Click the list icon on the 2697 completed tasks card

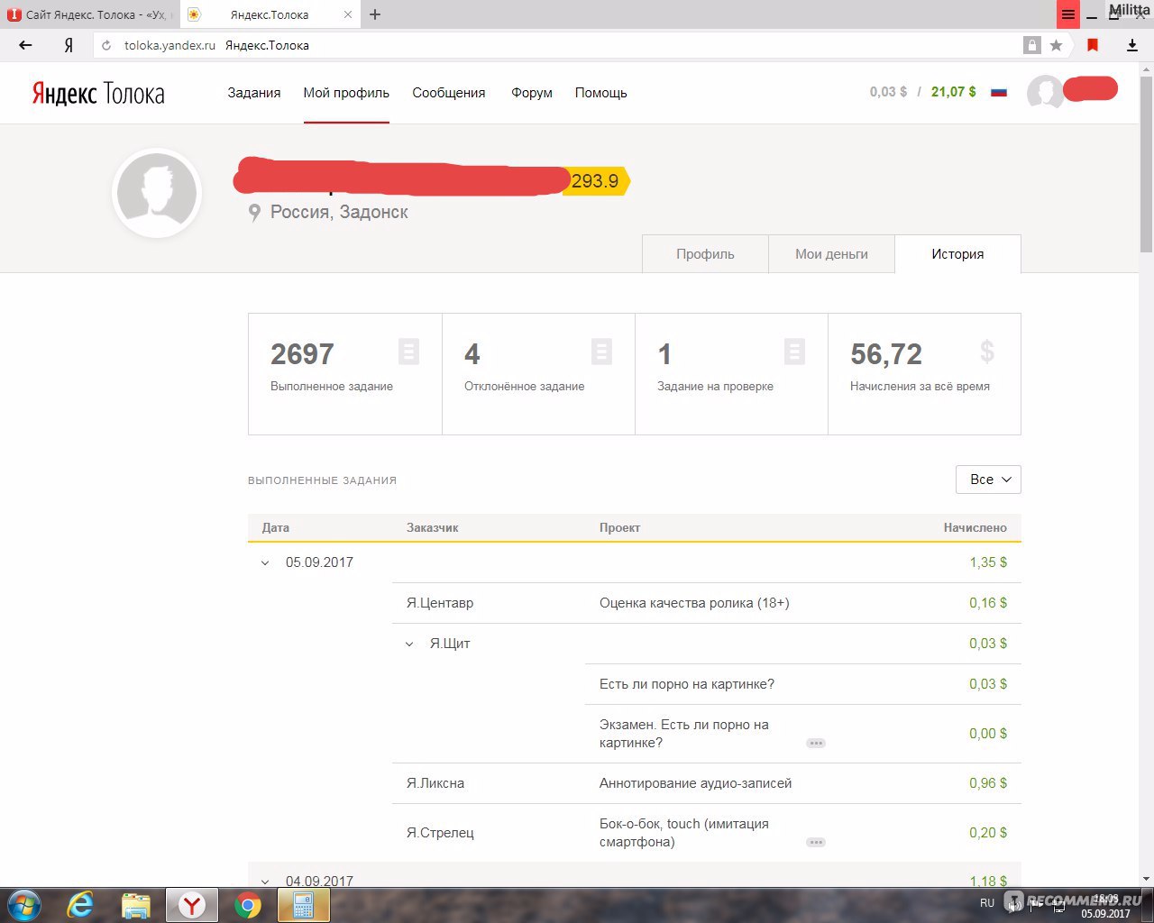click(x=408, y=351)
